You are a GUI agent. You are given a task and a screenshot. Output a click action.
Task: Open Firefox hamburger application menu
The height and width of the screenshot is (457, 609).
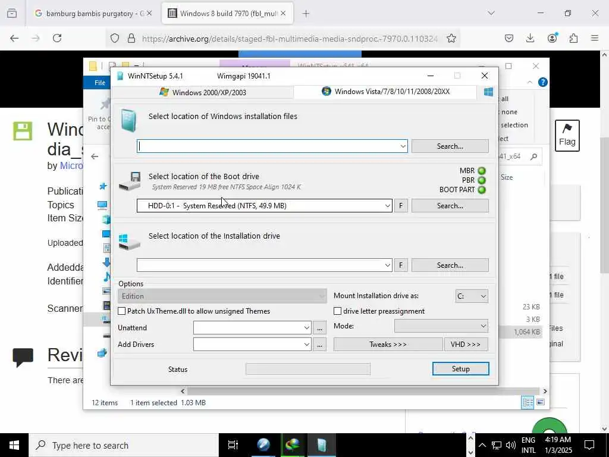(595, 38)
